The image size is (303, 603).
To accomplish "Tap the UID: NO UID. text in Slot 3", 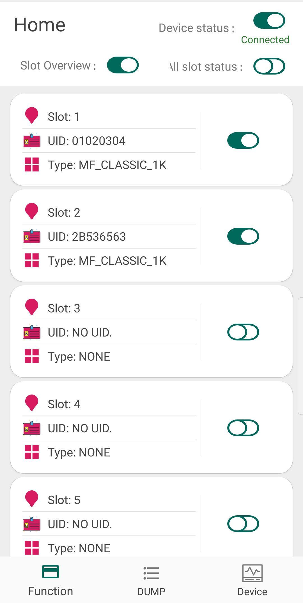I will pos(80,333).
